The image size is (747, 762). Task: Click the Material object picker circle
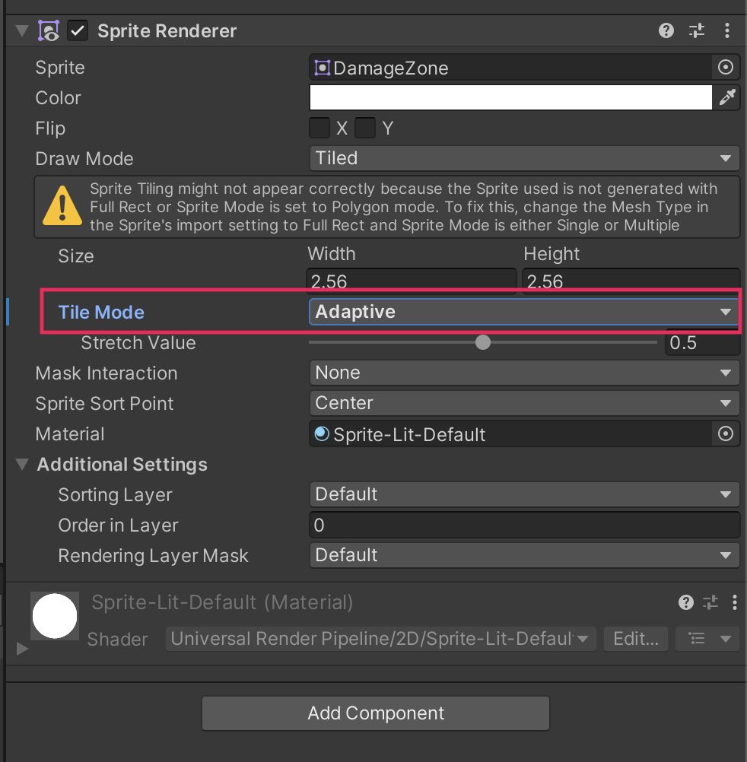pos(726,434)
